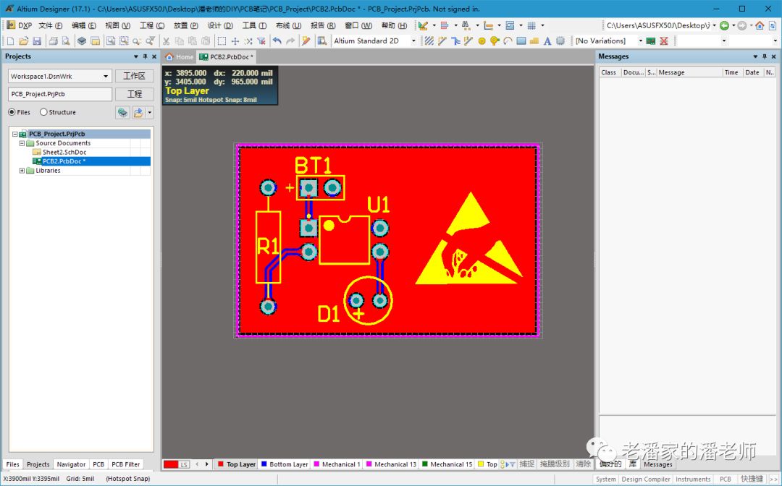Select the Place Arc tool
Image resolution: width=782 pixels, height=486 pixels.
pyautogui.click(x=508, y=41)
